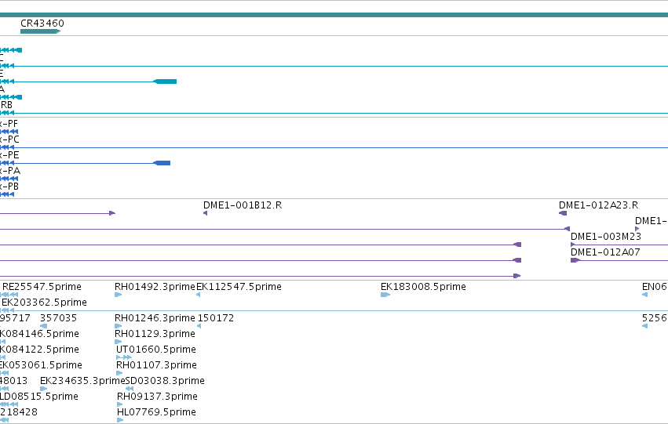Click the x-PF protein label
This screenshot has width=668, height=424.
pos(9,124)
